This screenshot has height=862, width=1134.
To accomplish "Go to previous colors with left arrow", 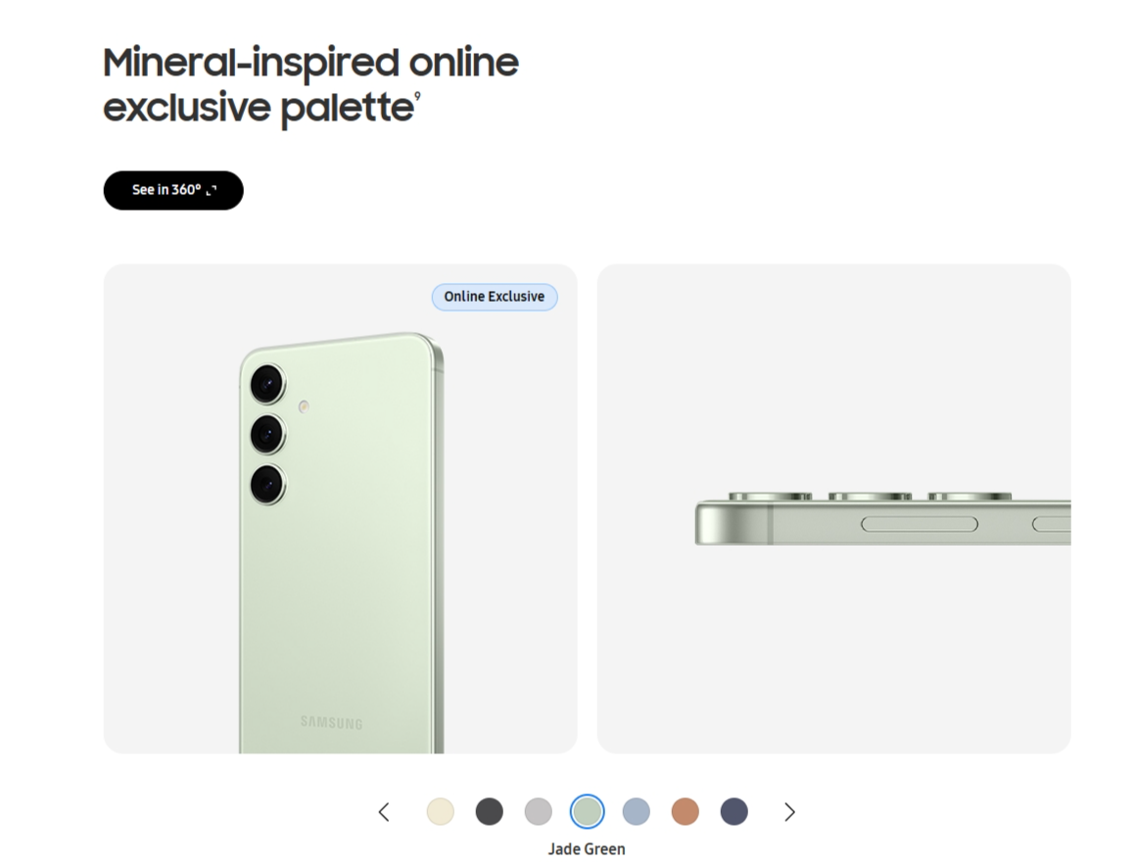I will 384,812.
